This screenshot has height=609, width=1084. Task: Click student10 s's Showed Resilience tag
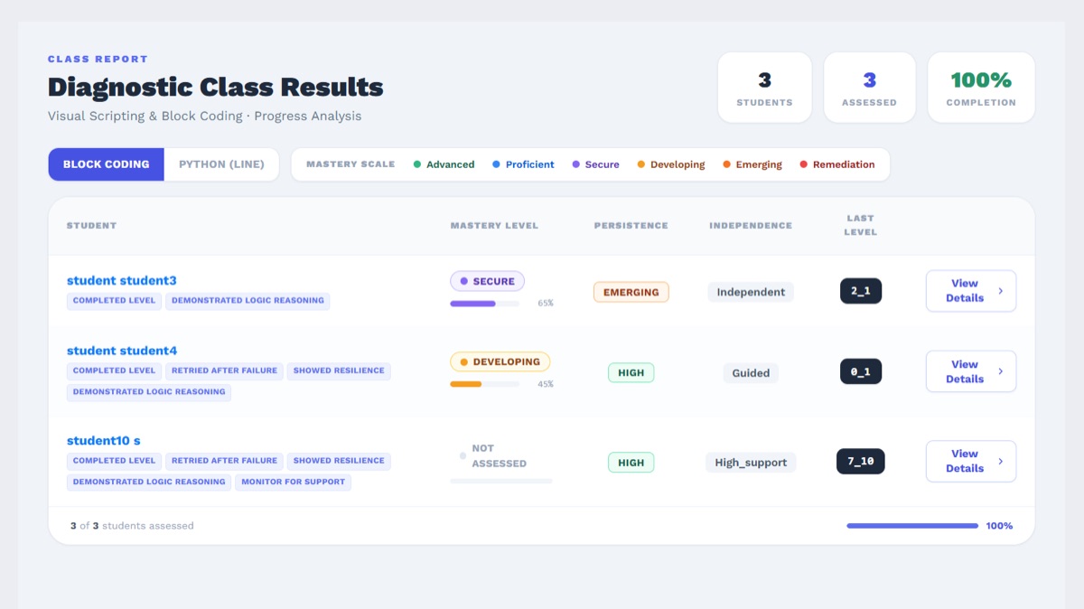pos(339,461)
